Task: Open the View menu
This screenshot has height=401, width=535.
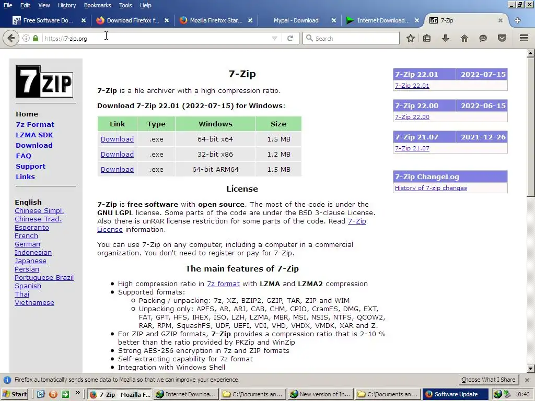Action: point(44,5)
